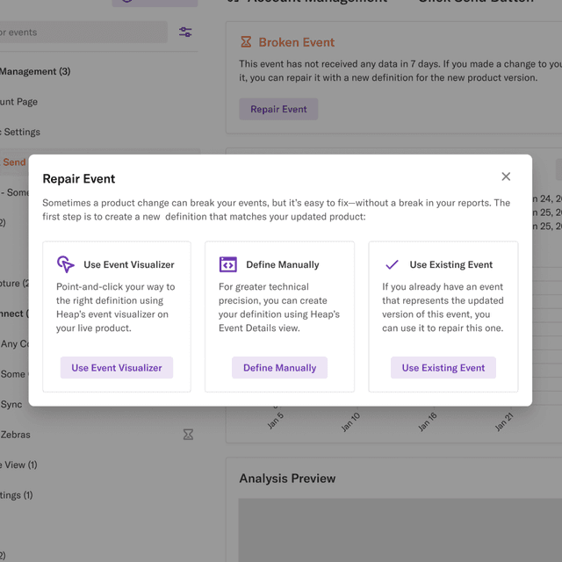Select the Settings event under Account Management
Viewport: 562px width, 562px height.
[x=22, y=132]
